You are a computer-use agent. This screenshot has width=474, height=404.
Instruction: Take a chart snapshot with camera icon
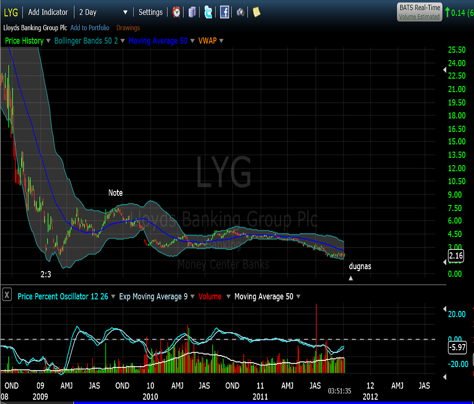tap(241, 12)
